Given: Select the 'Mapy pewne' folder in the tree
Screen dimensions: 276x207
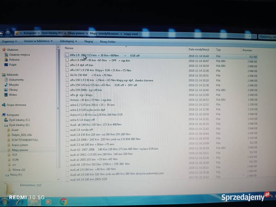Looking at the screenshot, I should [x=20, y=150].
